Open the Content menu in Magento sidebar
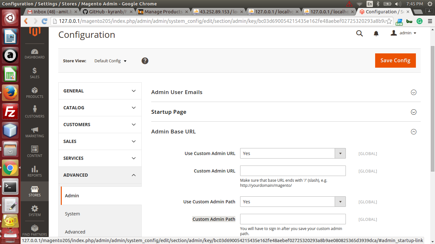 coord(35,152)
